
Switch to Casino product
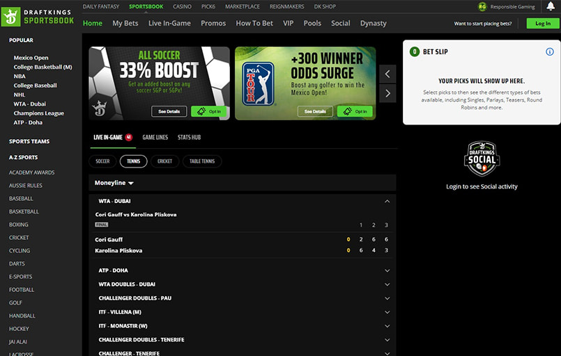(x=182, y=6)
